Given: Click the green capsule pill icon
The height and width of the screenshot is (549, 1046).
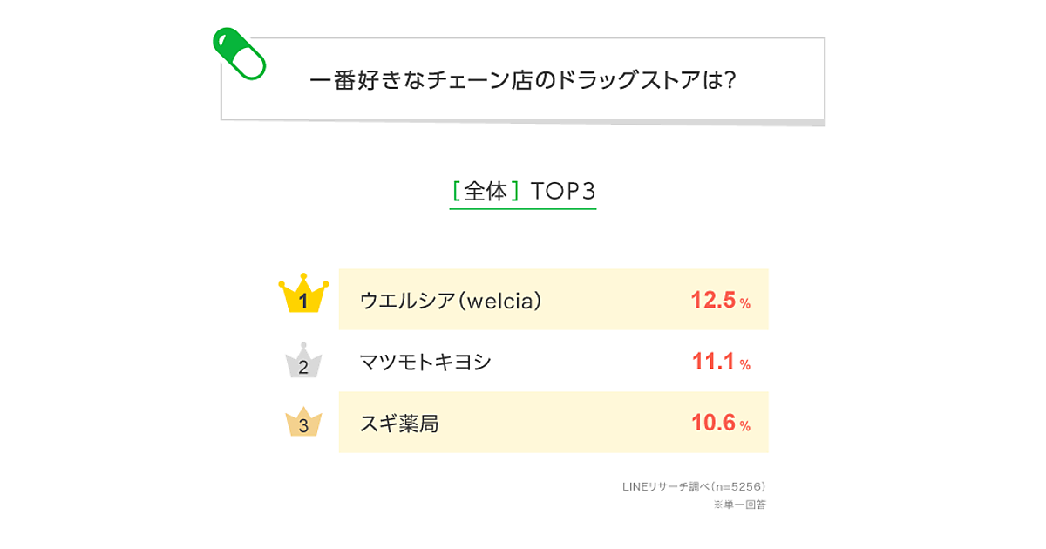Looking at the screenshot, I should click(x=239, y=53).
